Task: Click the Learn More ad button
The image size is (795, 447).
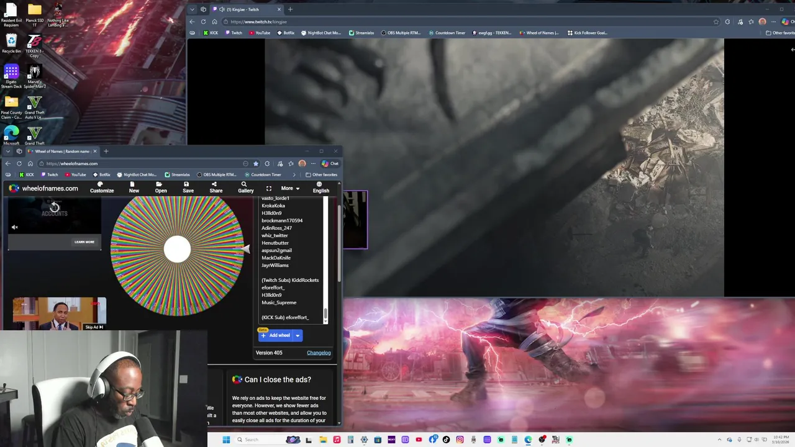Action: (84, 242)
